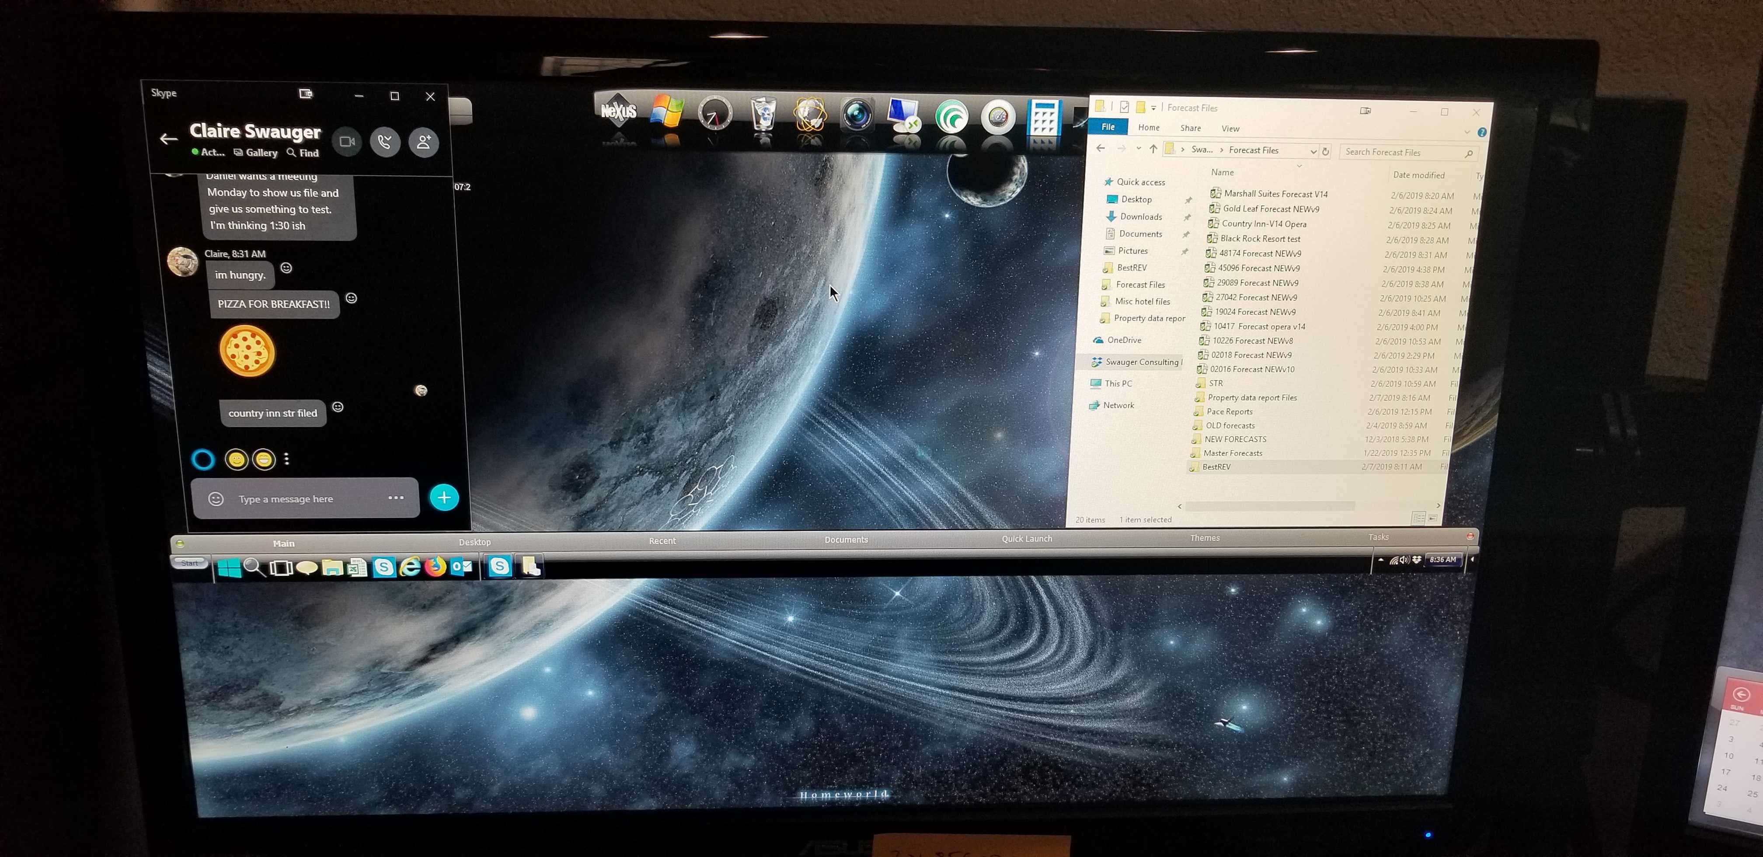Open the recent locations dropdown arrow
This screenshot has width=1763, height=857.
tap(1138, 149)
